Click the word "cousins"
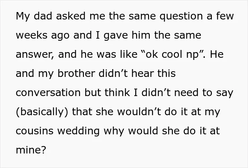The image size is (248, 168). click(35, 131)
